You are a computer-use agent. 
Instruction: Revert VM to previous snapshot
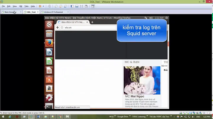coord(61,6)
